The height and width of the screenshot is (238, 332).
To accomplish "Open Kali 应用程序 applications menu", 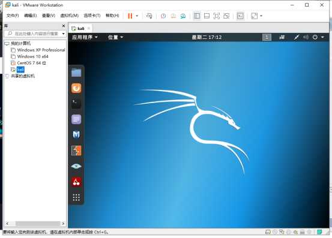I will click(x=85, y=37).
